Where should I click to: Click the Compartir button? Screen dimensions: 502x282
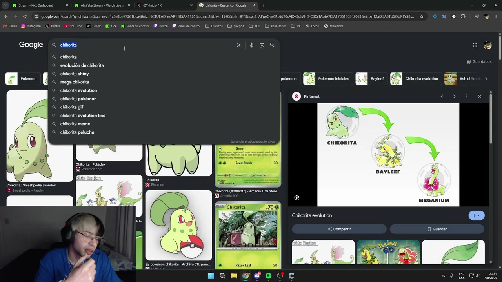[339, 229]
